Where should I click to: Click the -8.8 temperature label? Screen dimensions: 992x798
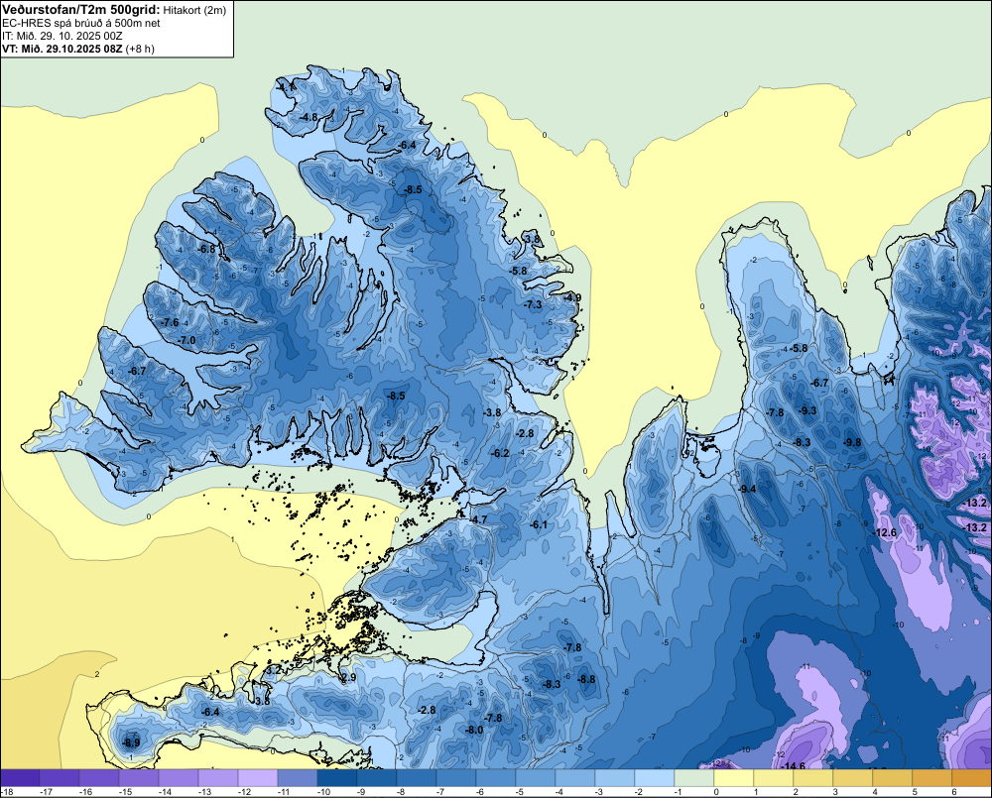click(586, 679)
